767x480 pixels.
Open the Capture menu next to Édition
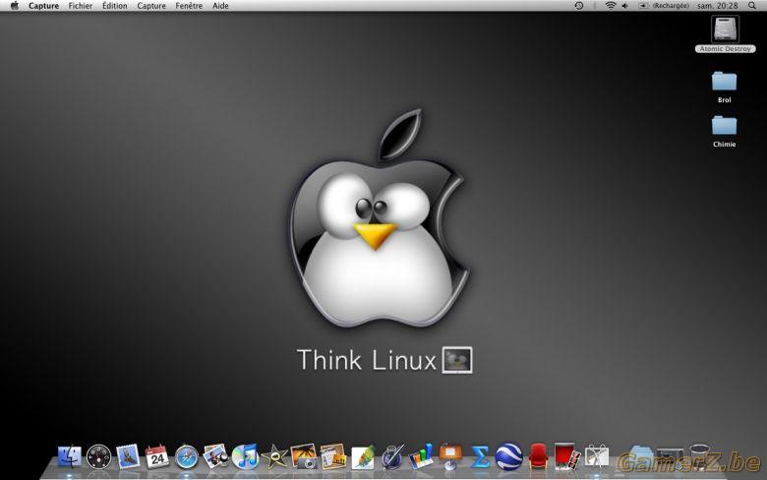coord(151,6)
